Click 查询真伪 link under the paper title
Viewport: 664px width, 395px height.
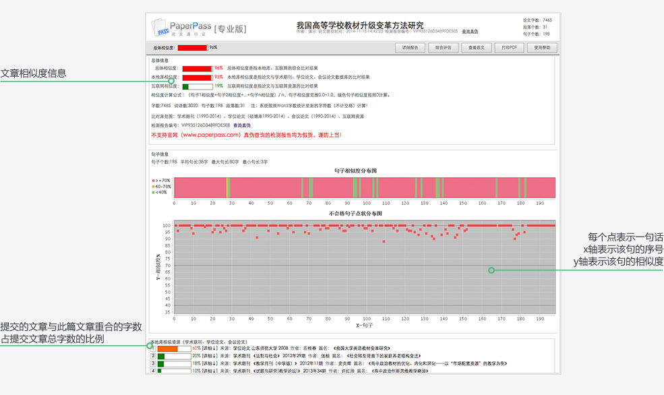coord(470,32)
